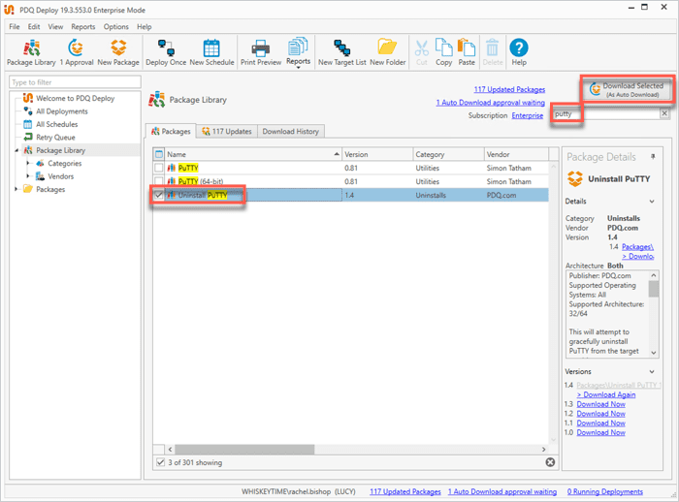
Task: Click the Enterprise subscription link
Action: click(527, 115)
